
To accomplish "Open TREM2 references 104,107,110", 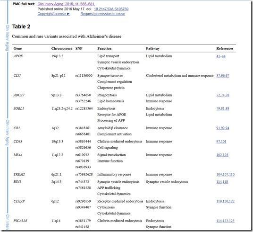I will coord(225,174).
